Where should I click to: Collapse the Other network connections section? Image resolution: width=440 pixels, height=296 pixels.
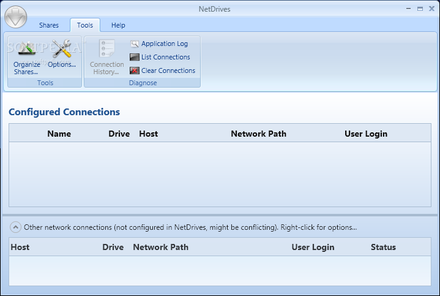pos(15,227)
